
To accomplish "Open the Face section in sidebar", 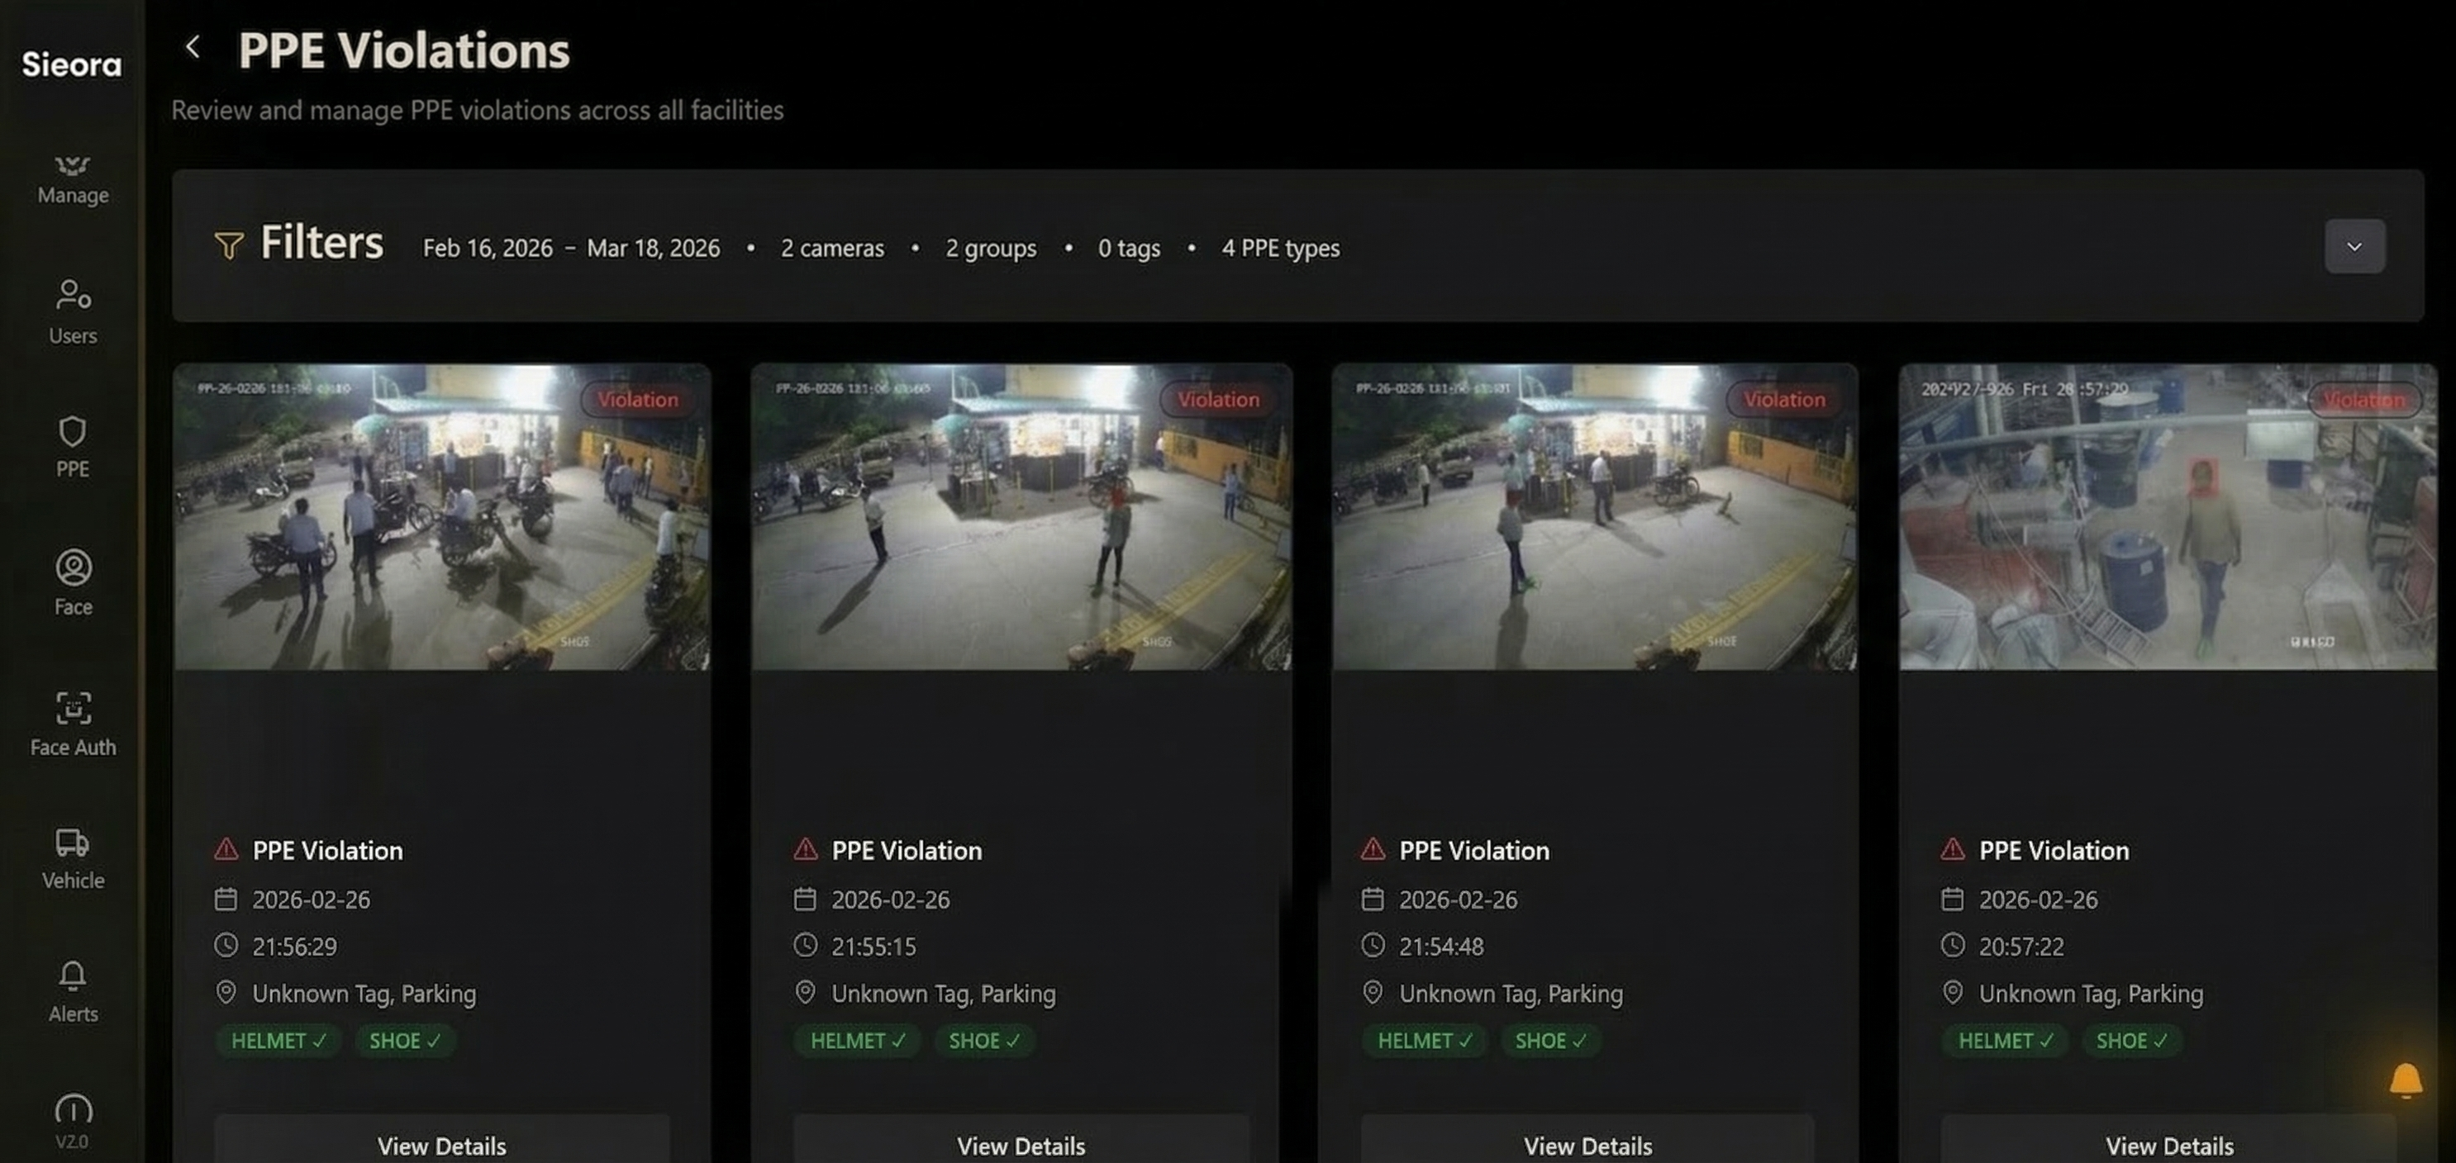I will pos(73,582).
